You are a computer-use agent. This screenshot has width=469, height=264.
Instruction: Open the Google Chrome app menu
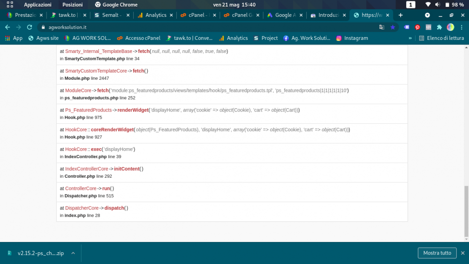[116, 5]
